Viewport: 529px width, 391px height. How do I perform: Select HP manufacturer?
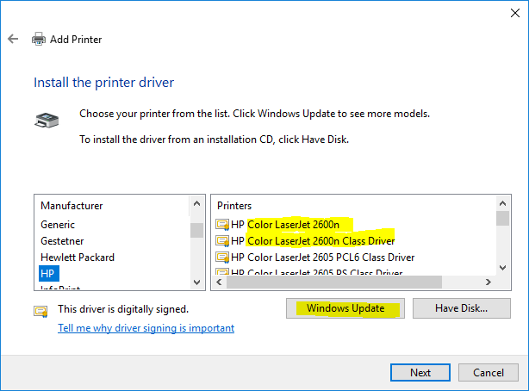click(49, 273)
